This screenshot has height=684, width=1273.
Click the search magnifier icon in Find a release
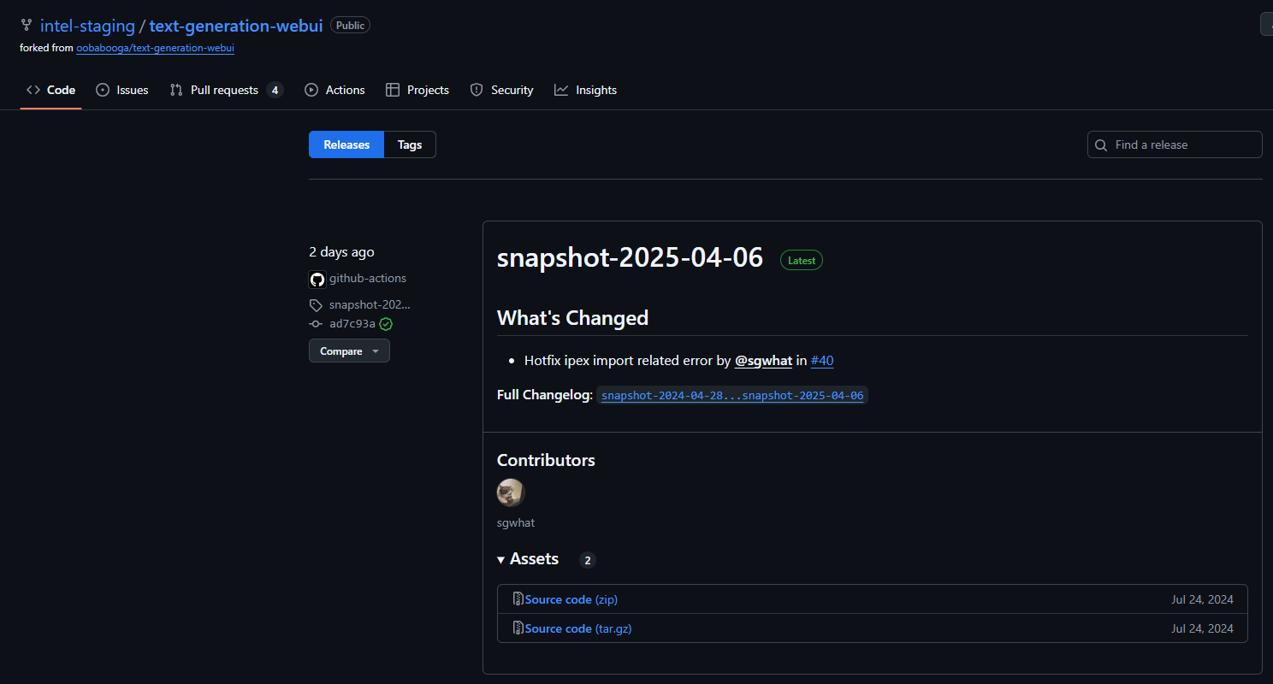(x=1101, y=145)
